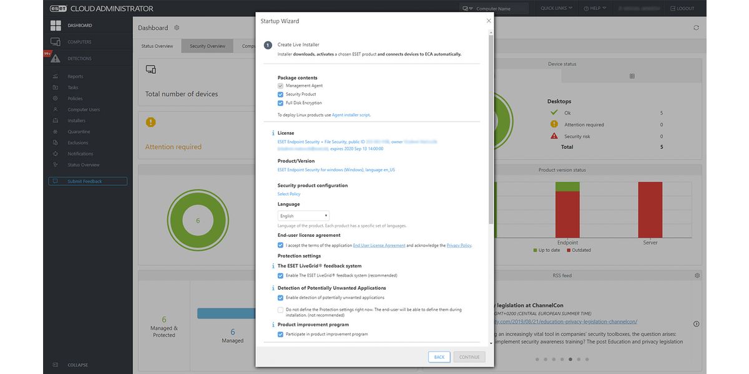
Task: Open the End User License Agreement link
Action: (x=379, y=246)
